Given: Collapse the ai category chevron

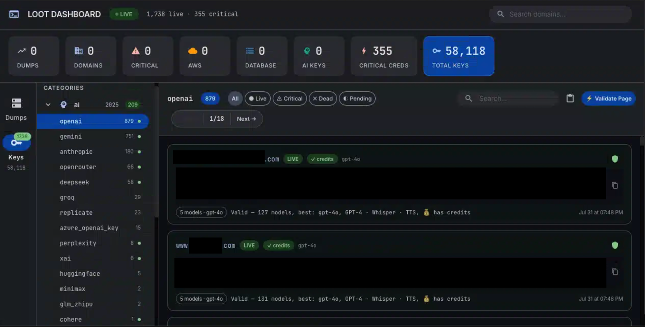Looking at the screenshot, I should point(48,105).
